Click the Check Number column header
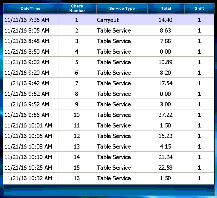 [x=77, y=8]
